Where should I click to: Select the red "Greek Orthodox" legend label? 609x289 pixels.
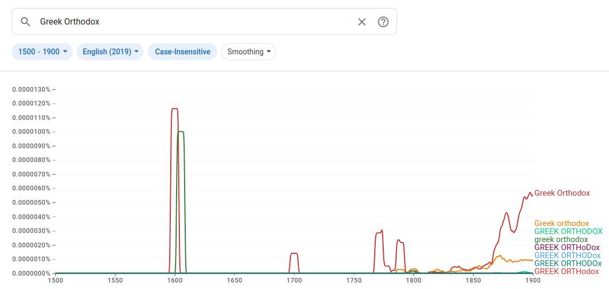(x=562, y=193)
